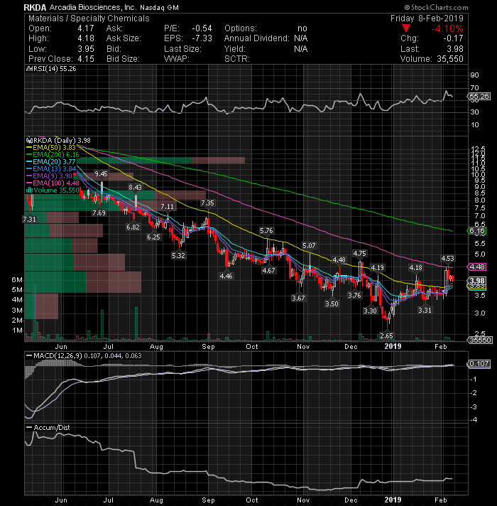Click the 0.107 MACD value tag on right
Image resolution: width=497 pixels, height=506 pixels.
pos(479,364)
